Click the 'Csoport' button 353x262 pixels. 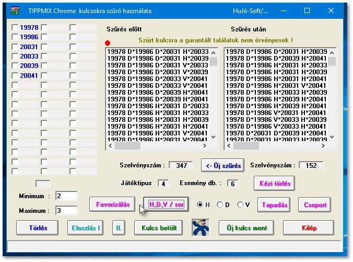(x=315, y=204)
